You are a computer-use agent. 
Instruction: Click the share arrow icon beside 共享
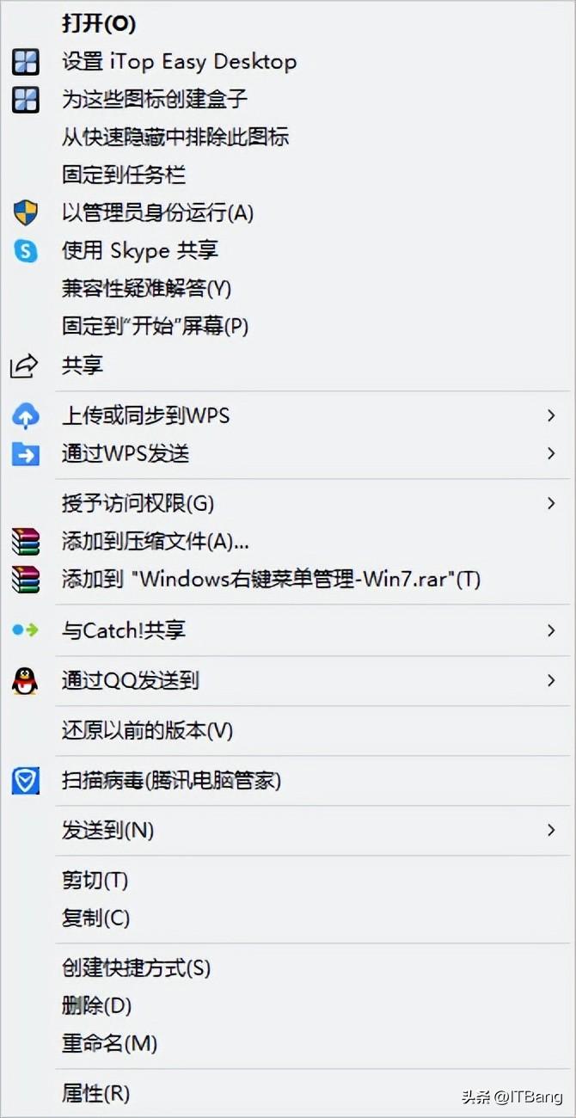(x=24, y=365)
